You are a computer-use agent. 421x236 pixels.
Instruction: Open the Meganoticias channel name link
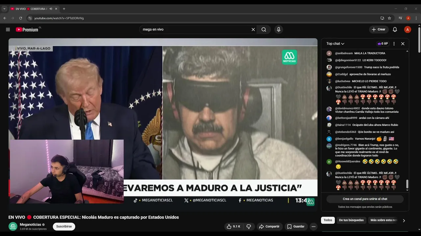tap(30, 225)
